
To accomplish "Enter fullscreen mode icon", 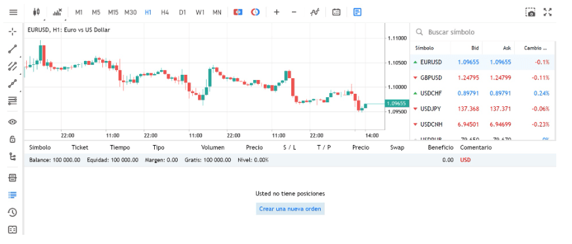I will point(548,12).
